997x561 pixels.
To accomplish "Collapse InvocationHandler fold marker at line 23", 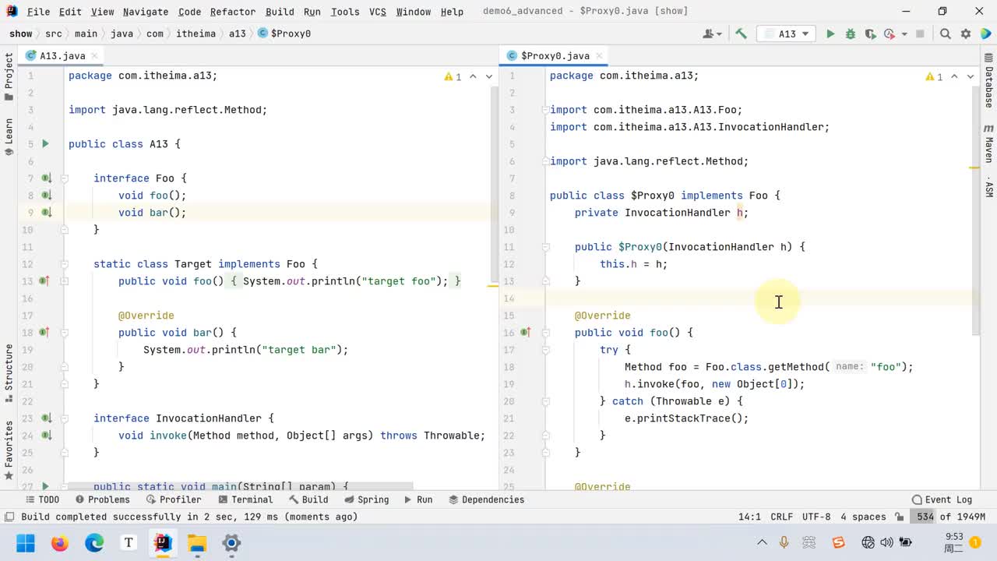I will click(65, 418).
